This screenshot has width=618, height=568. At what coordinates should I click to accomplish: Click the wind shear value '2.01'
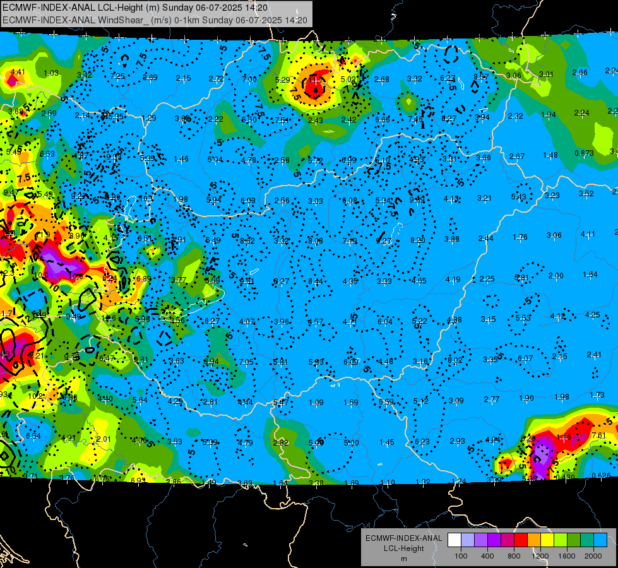(x=104, y=439)
